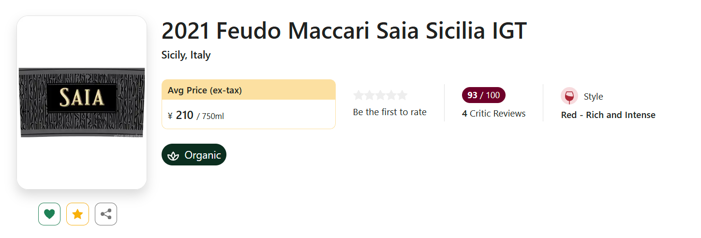Click the yellow star icon below label
Viewport: 701px width, 238px height.
77,214
